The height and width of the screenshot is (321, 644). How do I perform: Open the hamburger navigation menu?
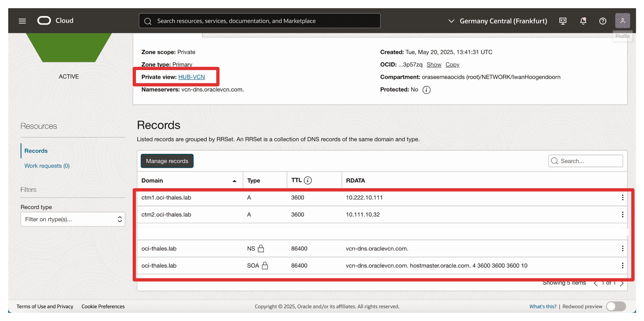22,21
